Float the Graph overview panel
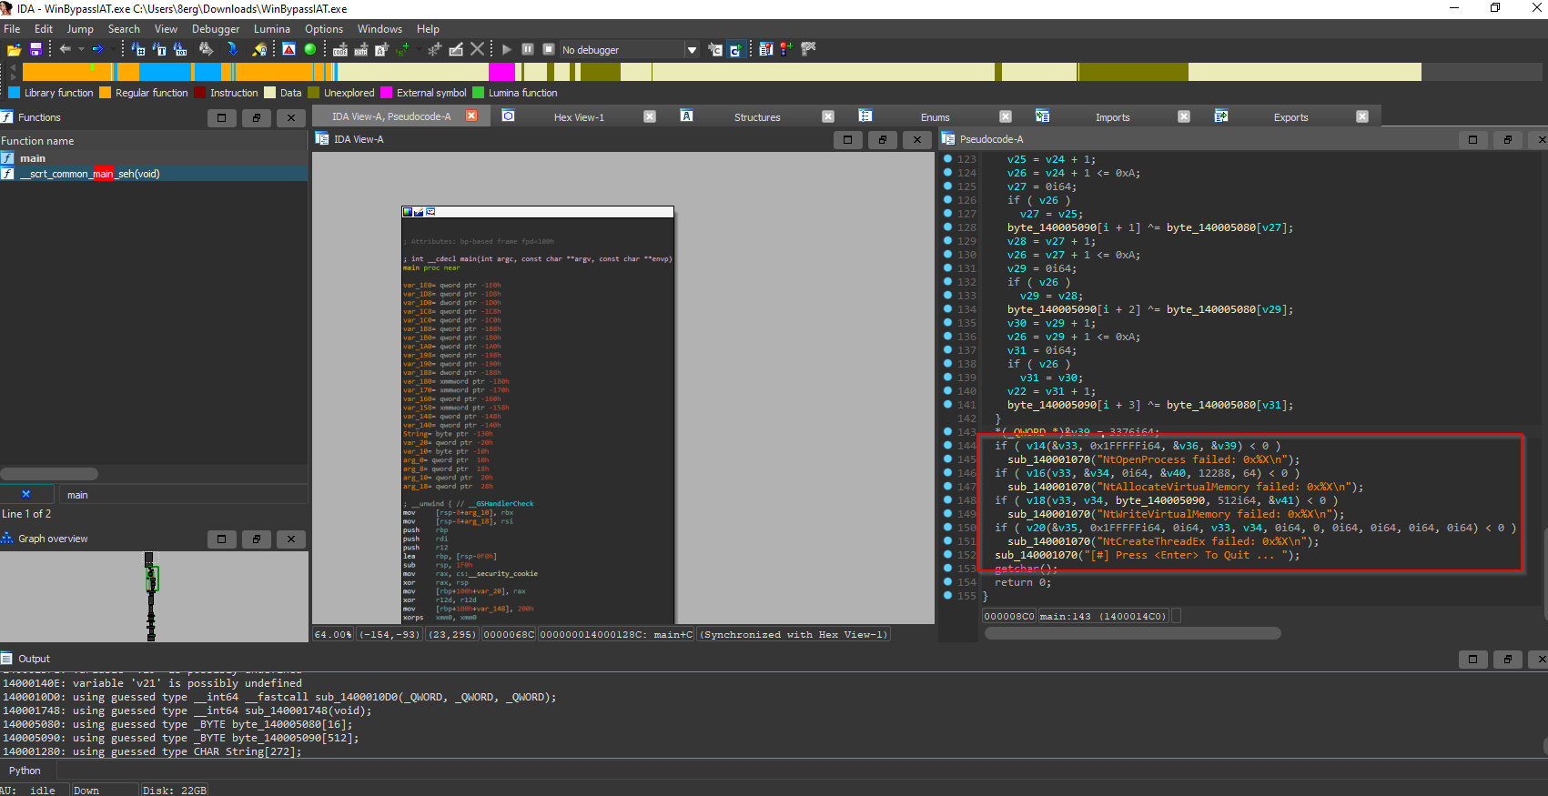 257,539
